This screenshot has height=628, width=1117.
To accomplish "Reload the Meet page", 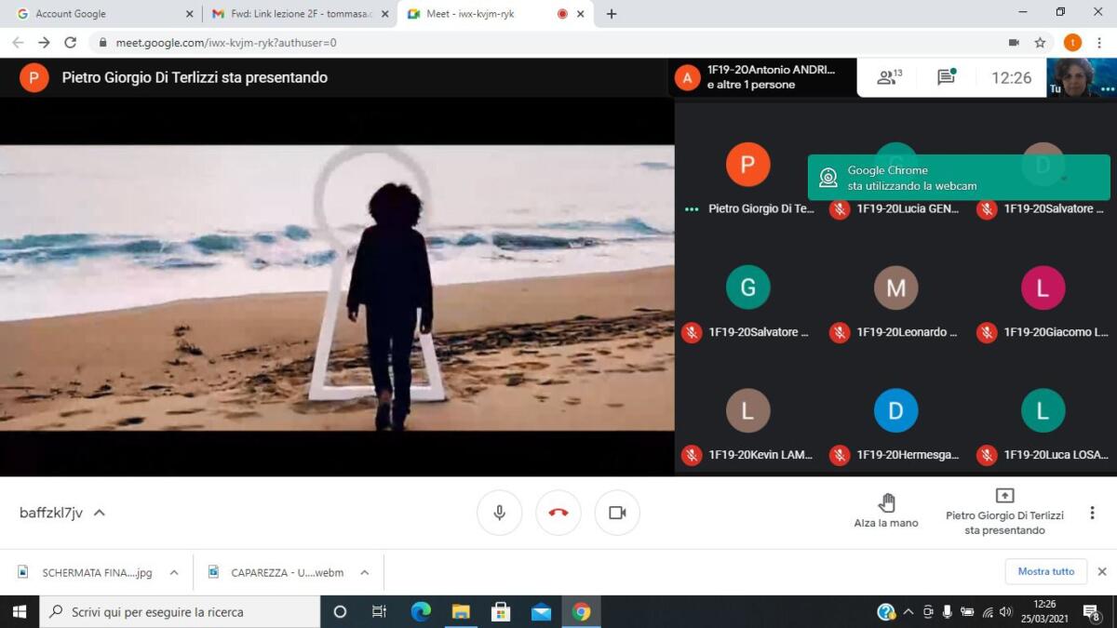I will coord(70,43).
